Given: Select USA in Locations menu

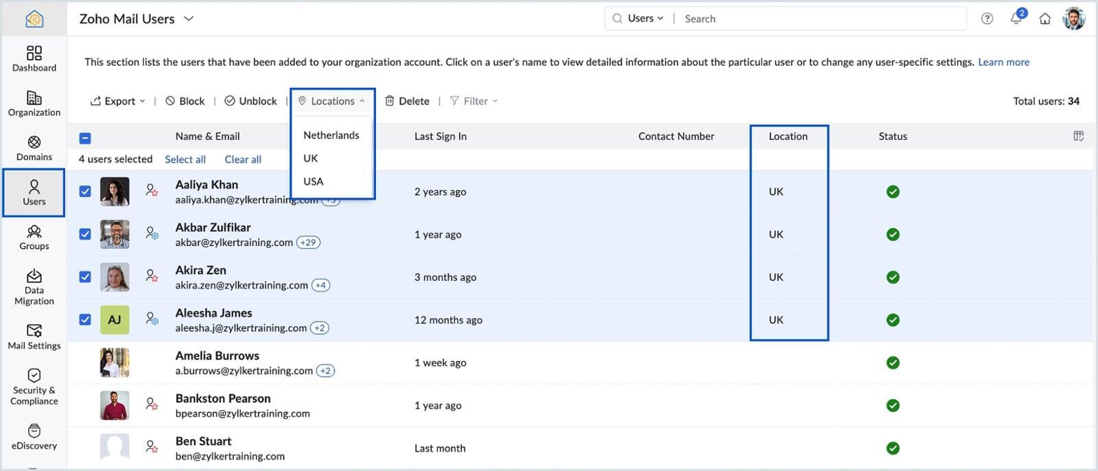Looking at the screenshot, I should coord(313,181).
